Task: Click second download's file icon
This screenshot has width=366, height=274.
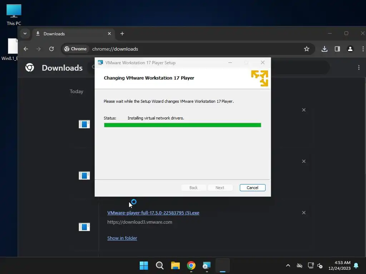Action: click(x=84, y=176)
